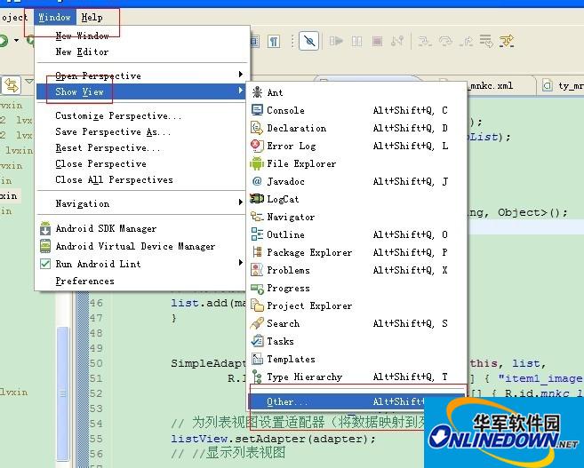This screenshot has width=584, height=468.
Task: Click the Resume debug toolbar icon
Action: click(x=336, y=41)
